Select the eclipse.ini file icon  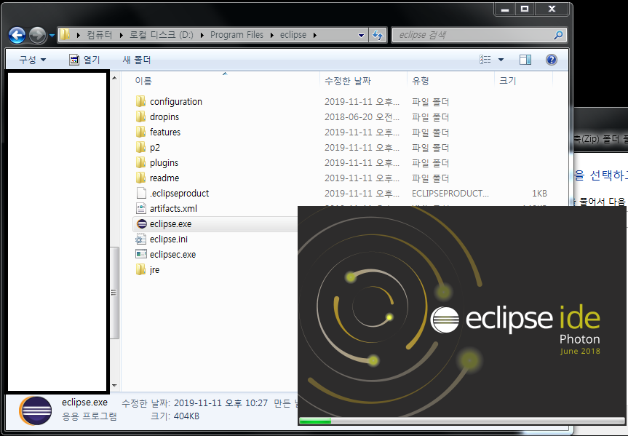pyautogui.click(x=141, y=239)
